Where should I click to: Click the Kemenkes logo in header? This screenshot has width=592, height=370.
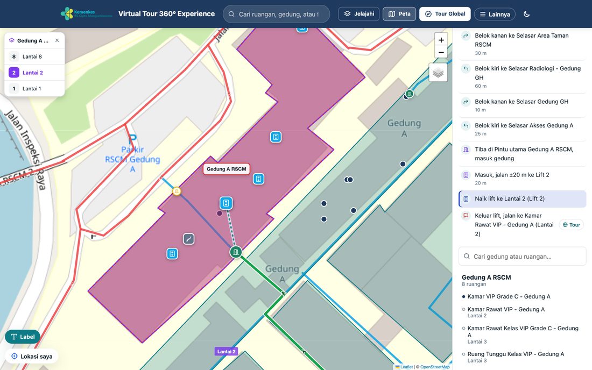coord(87,14)
